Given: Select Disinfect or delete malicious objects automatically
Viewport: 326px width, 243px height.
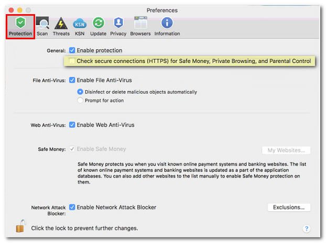Looking at the screenshot, I should [x=80, y=92].
